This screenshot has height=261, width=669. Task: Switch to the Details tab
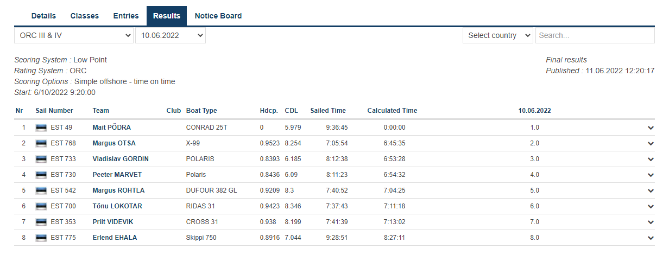(x=43, y=16)
